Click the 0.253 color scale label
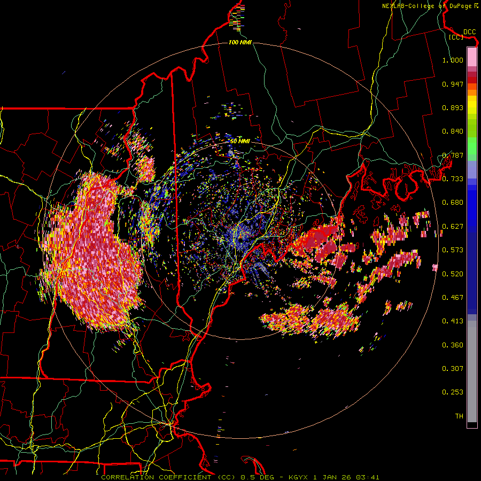Screen dimensions: 481x481 pyautogui.click(x=453, y=392)
